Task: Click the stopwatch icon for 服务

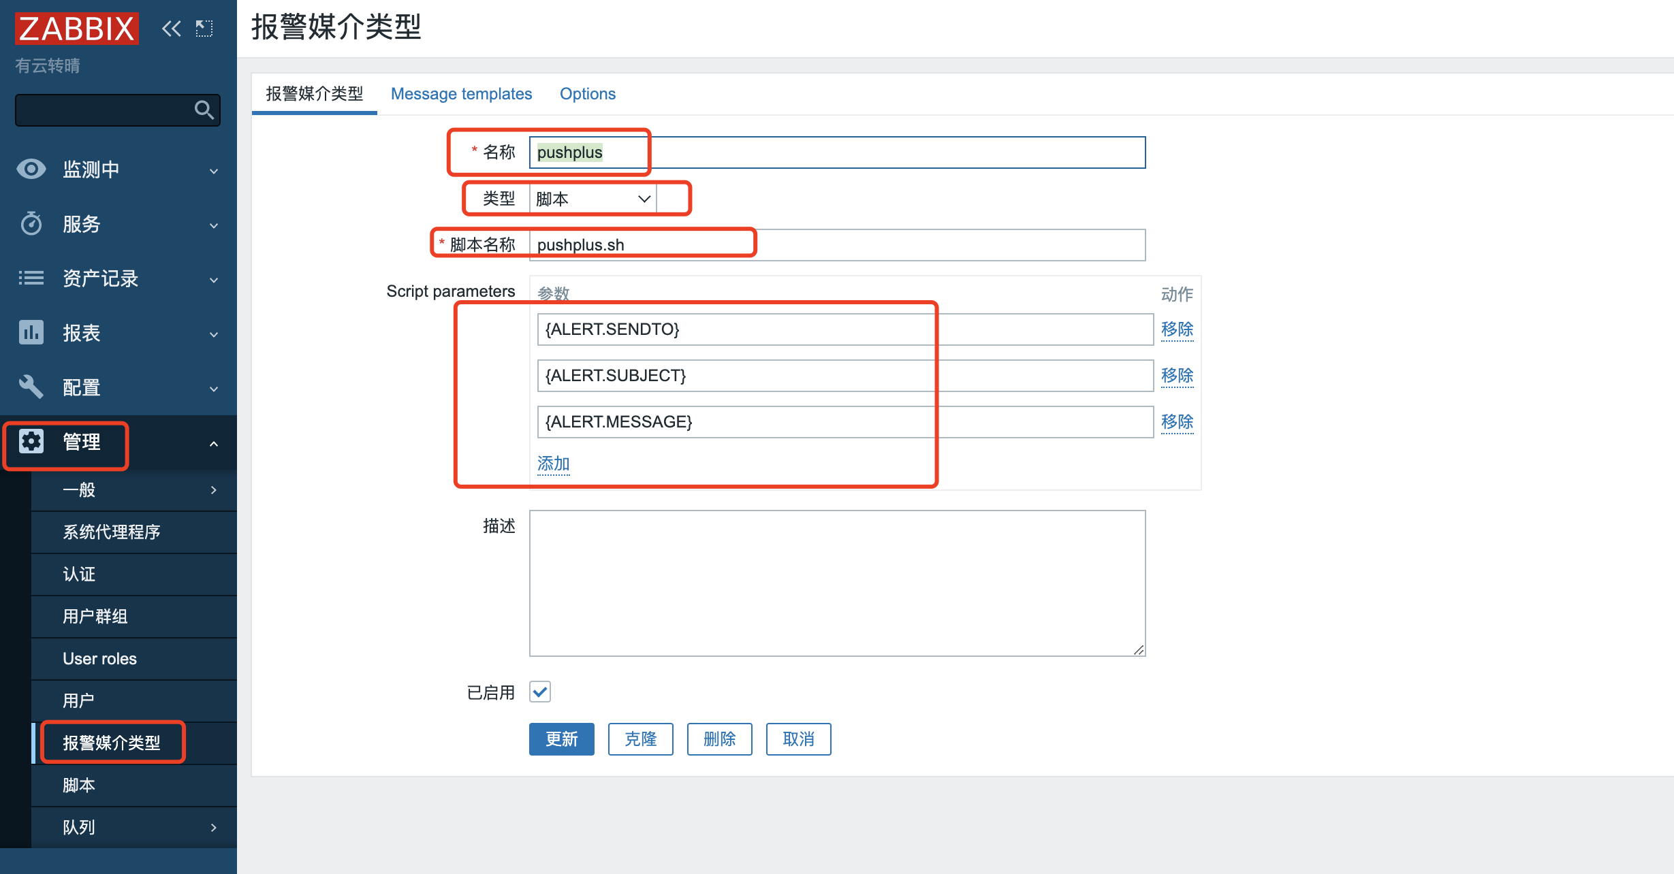Action: [x=31, y=223]
